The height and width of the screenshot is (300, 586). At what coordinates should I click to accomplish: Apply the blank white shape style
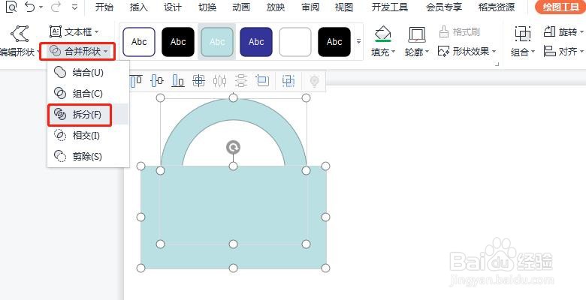click(295, 42)
